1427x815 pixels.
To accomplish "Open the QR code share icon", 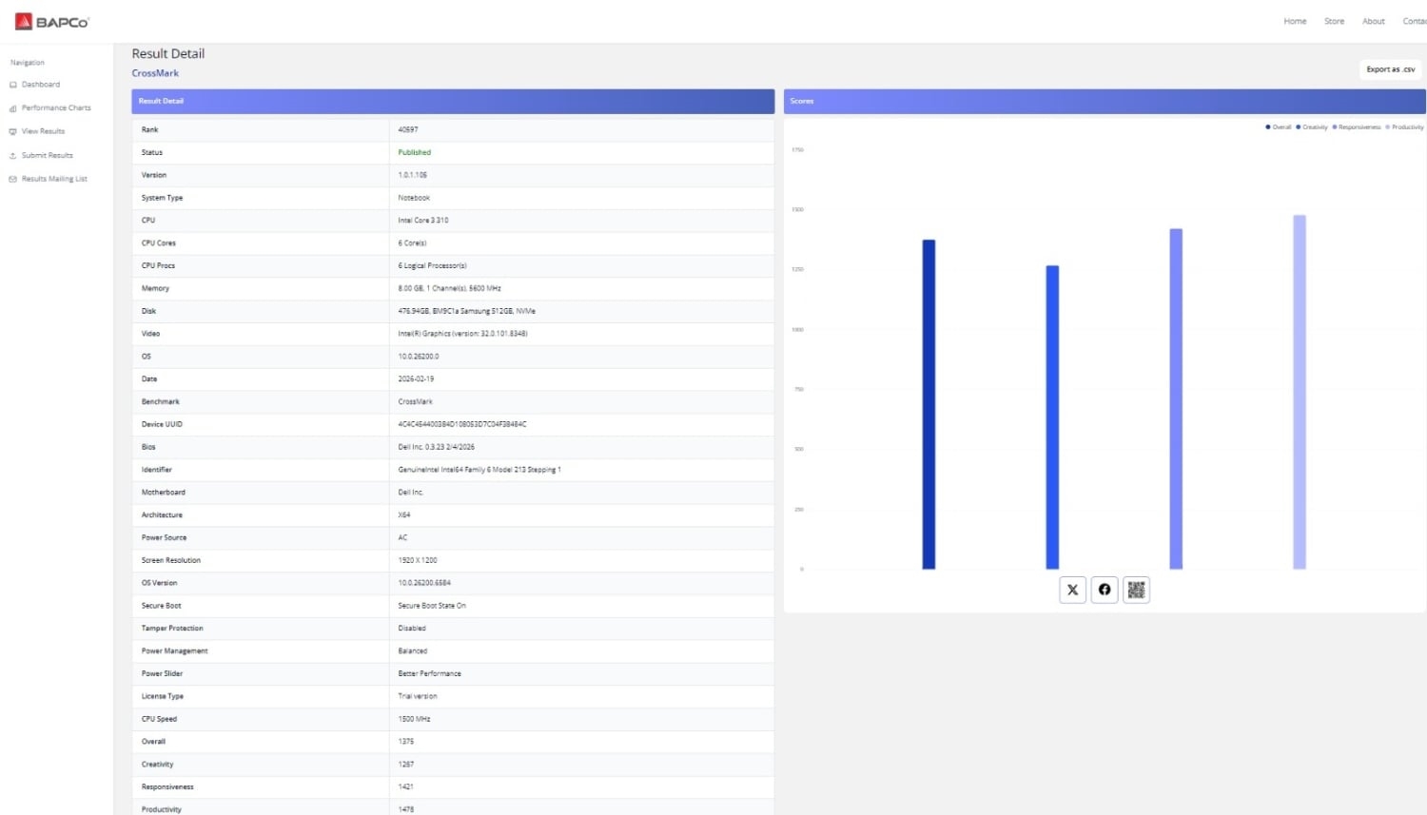I will (1136, 590).
